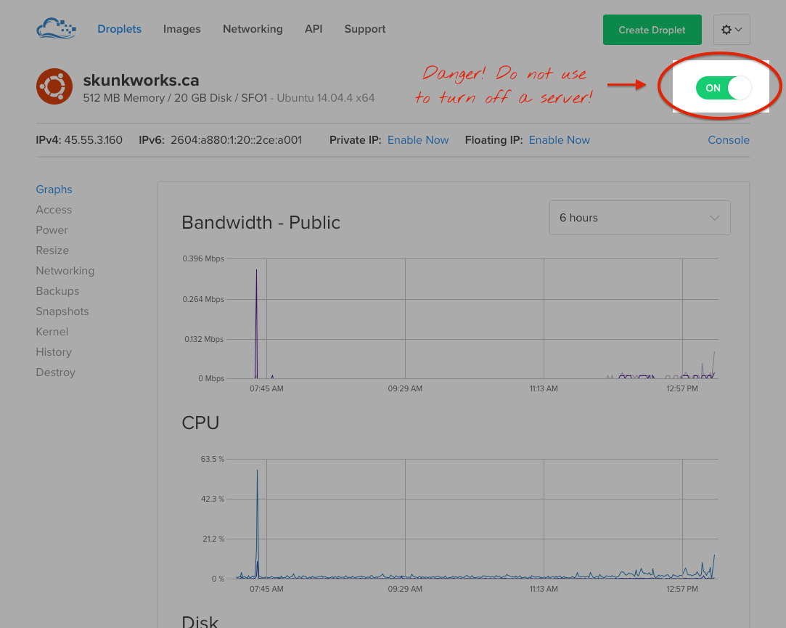This screenshot has width=786, height=628.
Task: Select Kernel in the sidebar
Action: point(52,332)
